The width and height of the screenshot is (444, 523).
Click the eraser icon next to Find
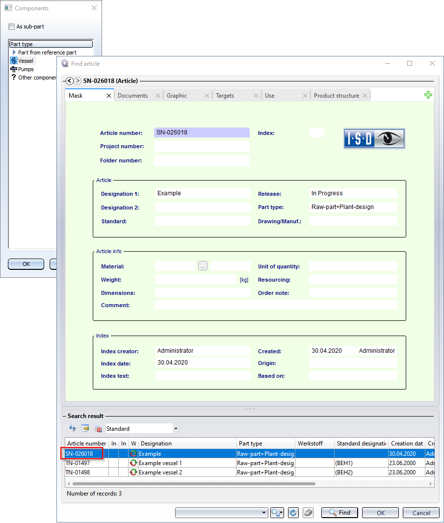(x=308, y=513)
